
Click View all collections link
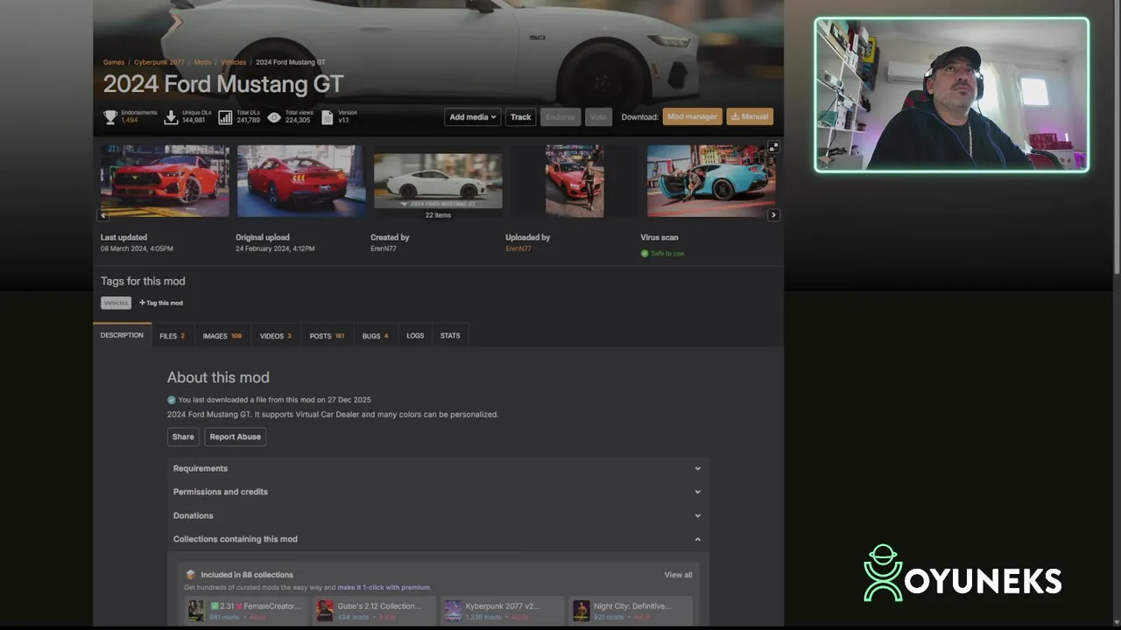678,575
